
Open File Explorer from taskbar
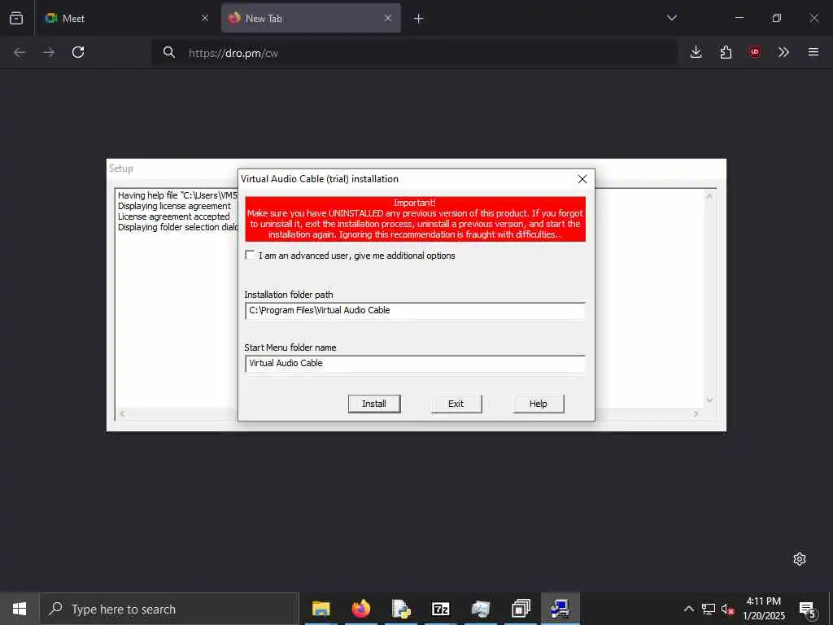click(x=321, y=609)
